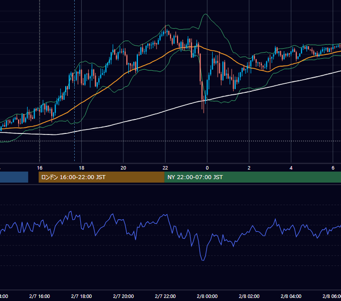Click the 2/7 22:00 time axis label
The image size is (341, 301).
pos(165,296)
